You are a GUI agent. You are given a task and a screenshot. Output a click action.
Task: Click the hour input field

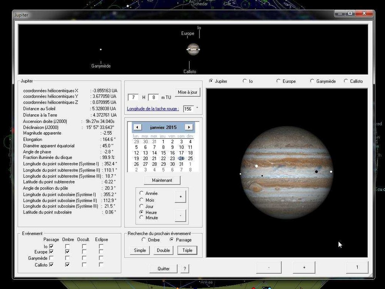133,97
